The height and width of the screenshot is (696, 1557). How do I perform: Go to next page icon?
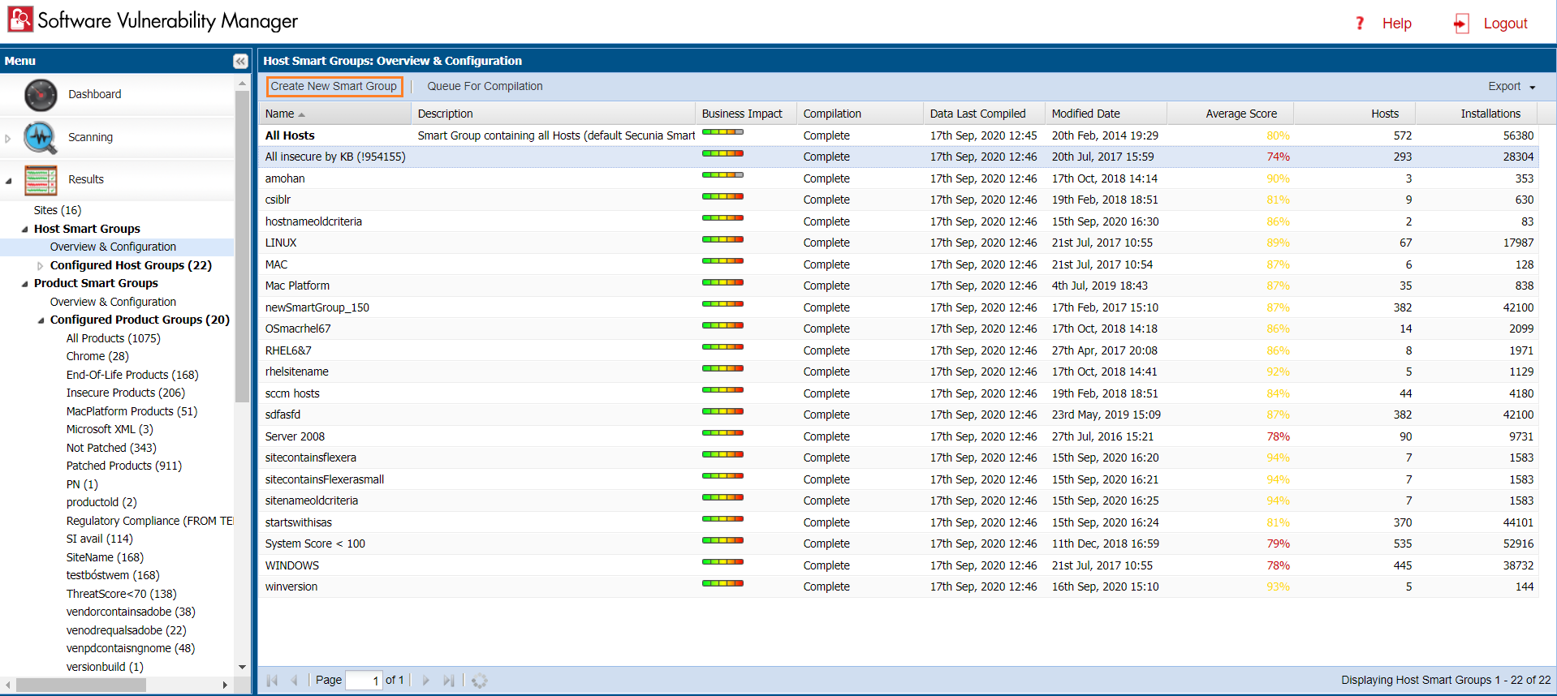click(426, 681)
